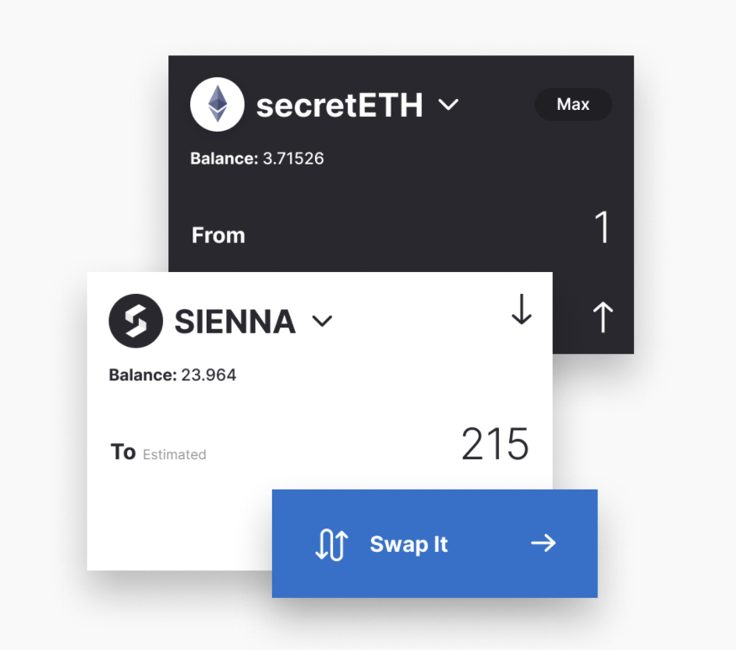Click the secretETH token name
Viewport: 736px width, 650px height.
click(x=339, y=105)
